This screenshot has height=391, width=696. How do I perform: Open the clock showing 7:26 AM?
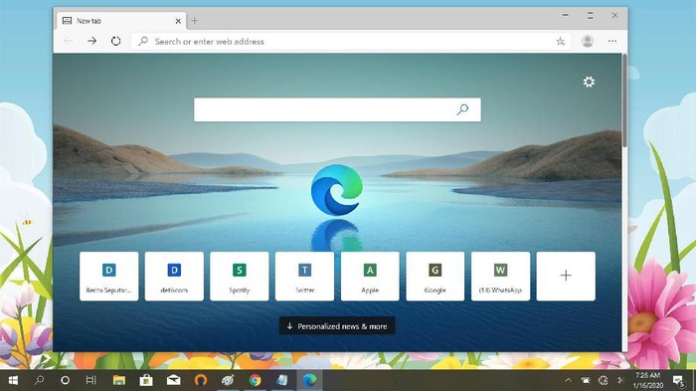click(647, 380)
